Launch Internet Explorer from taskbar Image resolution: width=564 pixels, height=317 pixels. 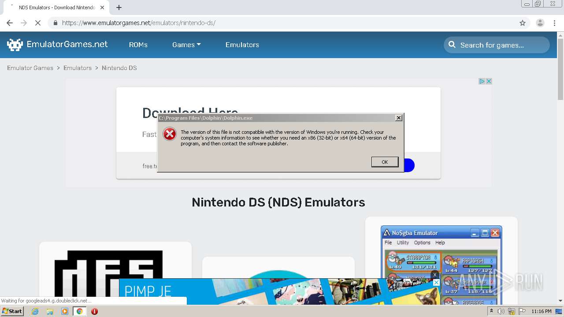click(x=35, y=311)
